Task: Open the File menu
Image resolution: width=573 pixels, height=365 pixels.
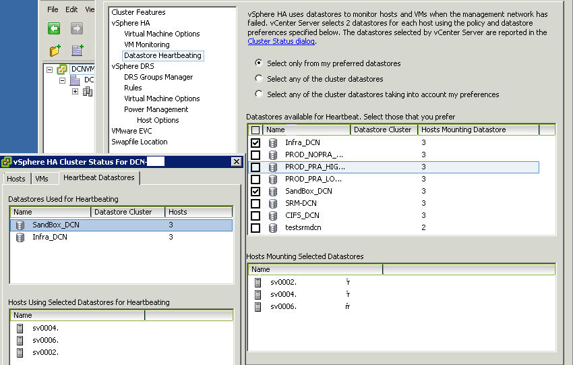Action: pyautogui.click(x=53, y=9)
